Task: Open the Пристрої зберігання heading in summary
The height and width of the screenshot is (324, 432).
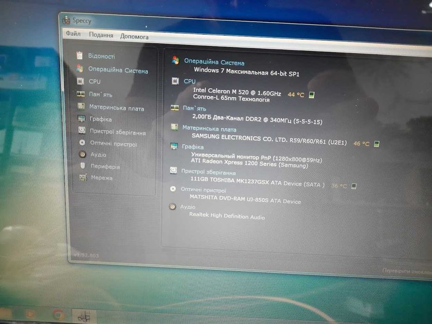Action: point(208,172)
